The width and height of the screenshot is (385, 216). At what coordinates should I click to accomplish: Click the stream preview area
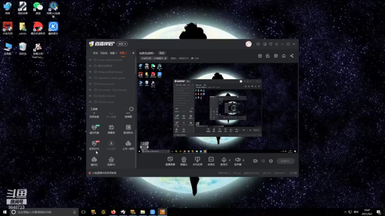point(218,108)
